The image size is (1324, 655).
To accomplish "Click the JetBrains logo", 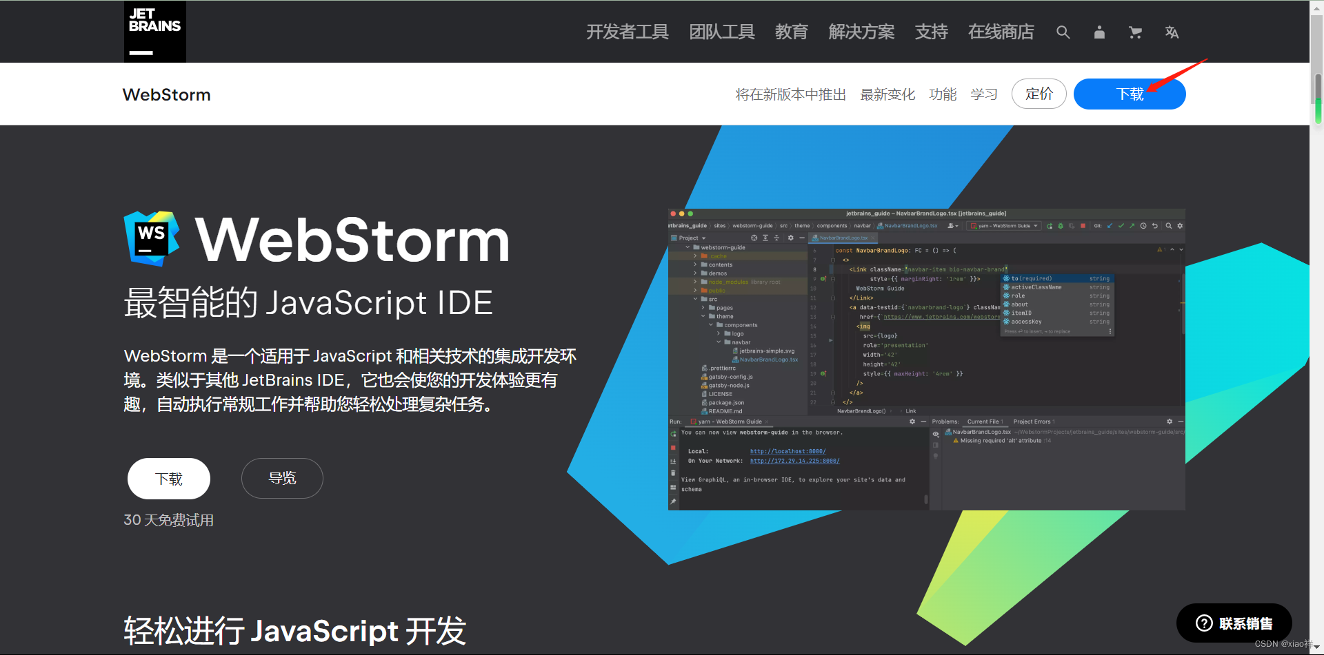I will pyautogui.click(x=155, y=32).
